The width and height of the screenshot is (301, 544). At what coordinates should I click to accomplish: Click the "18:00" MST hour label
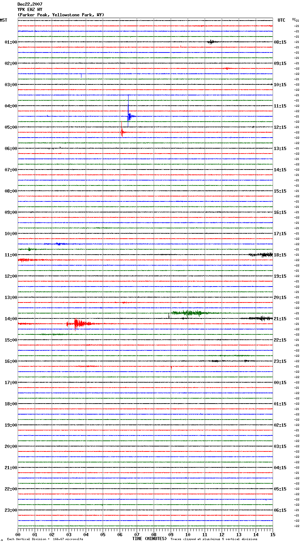(x=11, y=404)
